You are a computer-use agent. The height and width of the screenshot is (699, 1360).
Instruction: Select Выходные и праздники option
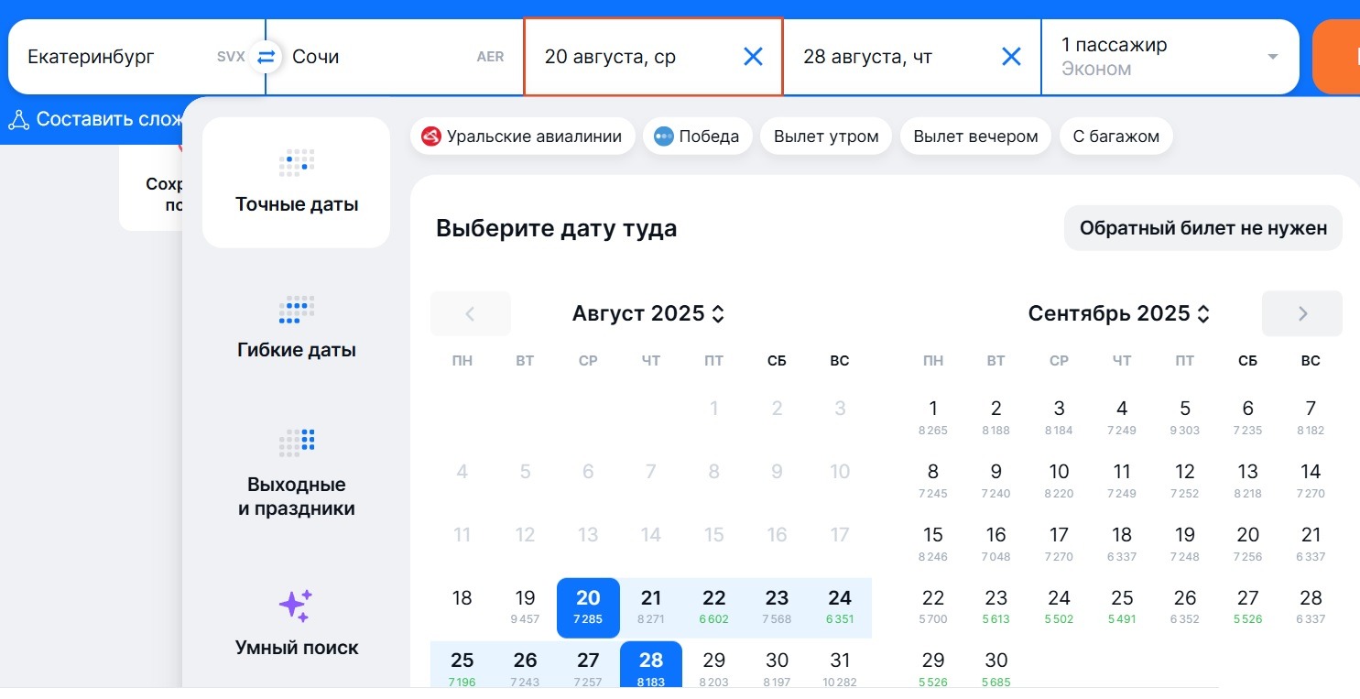[296, 473]
